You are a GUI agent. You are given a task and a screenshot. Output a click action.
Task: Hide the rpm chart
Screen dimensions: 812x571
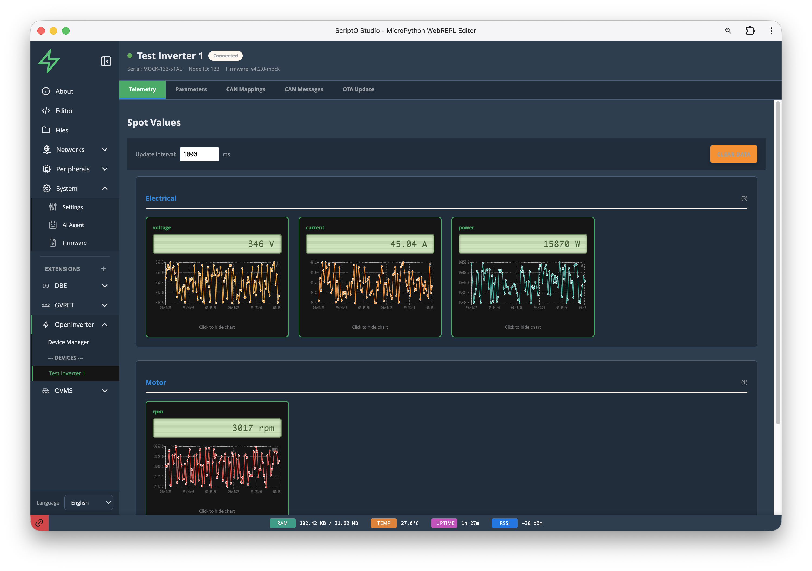(217, 511)
